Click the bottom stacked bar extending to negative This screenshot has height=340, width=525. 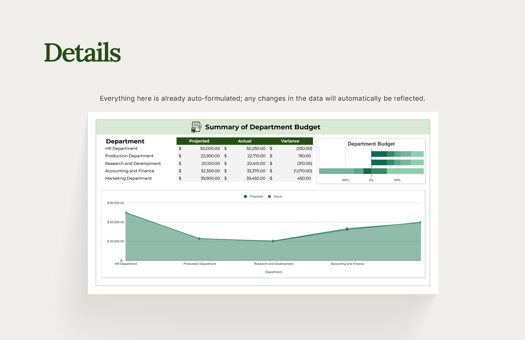[x=371, y=171]
